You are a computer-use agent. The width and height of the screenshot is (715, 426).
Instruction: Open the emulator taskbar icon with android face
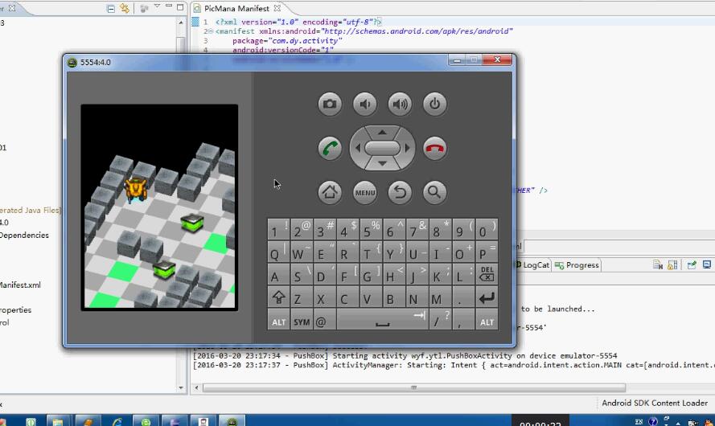tap(232, 421)
